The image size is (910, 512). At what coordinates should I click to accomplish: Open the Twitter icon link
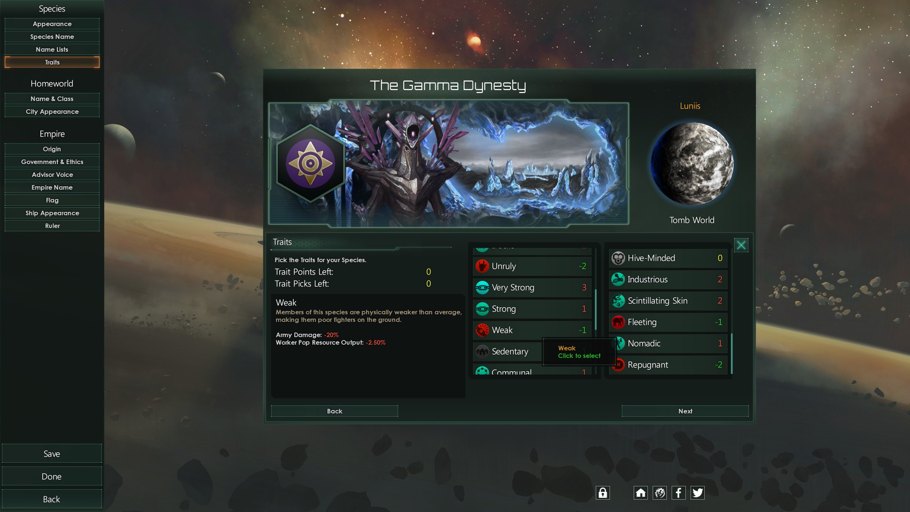click(697, 493)
